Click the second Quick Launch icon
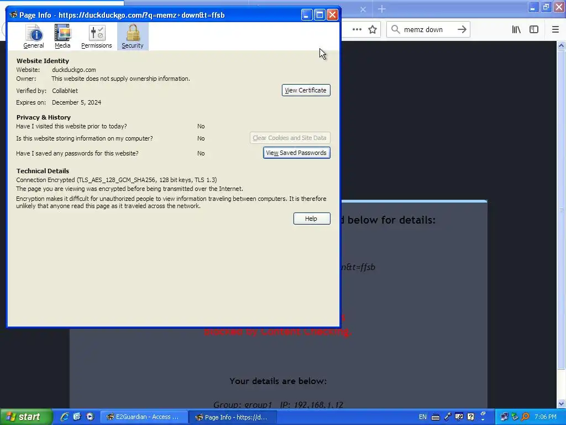The height and width of the screenshot is (425, 566). pyautogui.click(x=77, y=417)
